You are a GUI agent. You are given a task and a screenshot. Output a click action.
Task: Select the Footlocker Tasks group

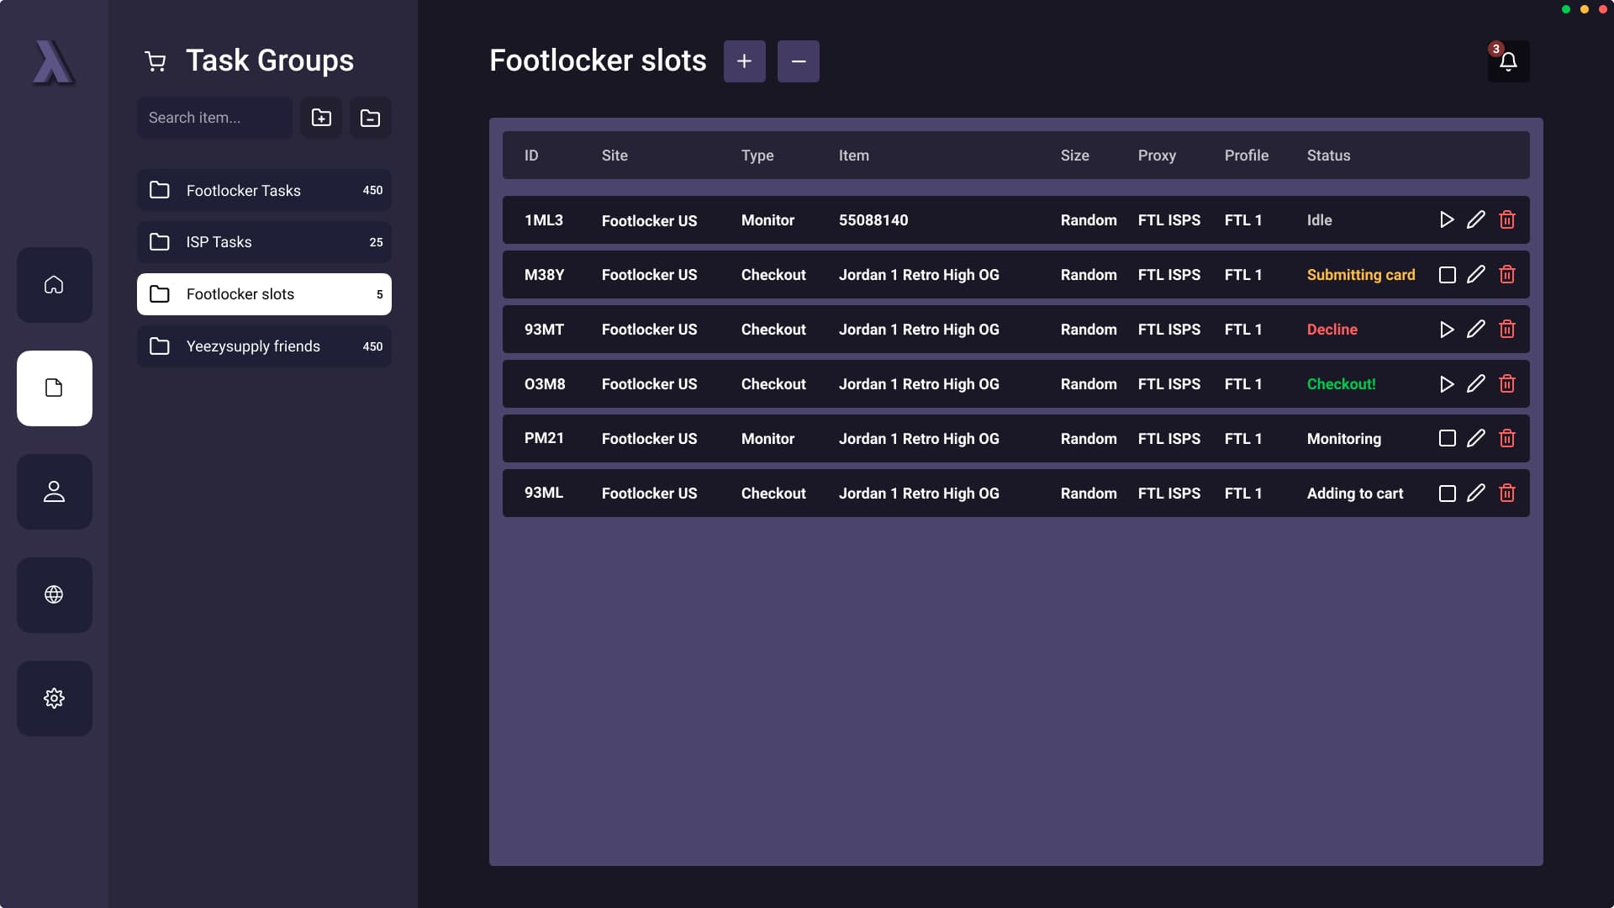click(264, 191)
